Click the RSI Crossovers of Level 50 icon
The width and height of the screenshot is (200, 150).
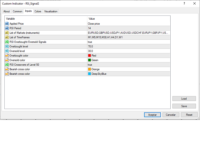pyautogui.click(x=7, y=65)
